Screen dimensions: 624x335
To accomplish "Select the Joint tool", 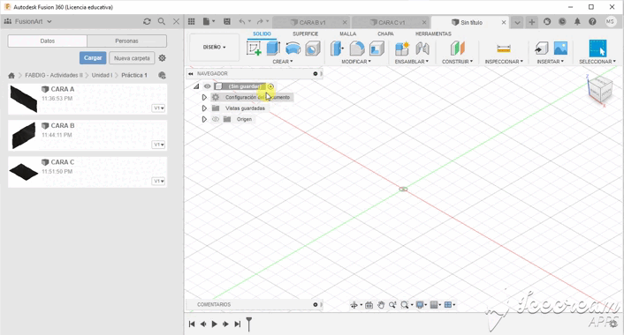I will tap(422, 48).
